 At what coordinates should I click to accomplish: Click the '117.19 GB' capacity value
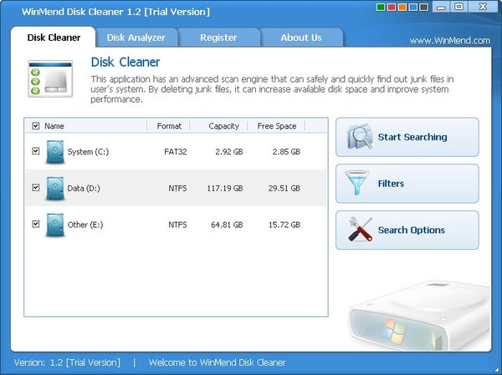click(225, 188)
